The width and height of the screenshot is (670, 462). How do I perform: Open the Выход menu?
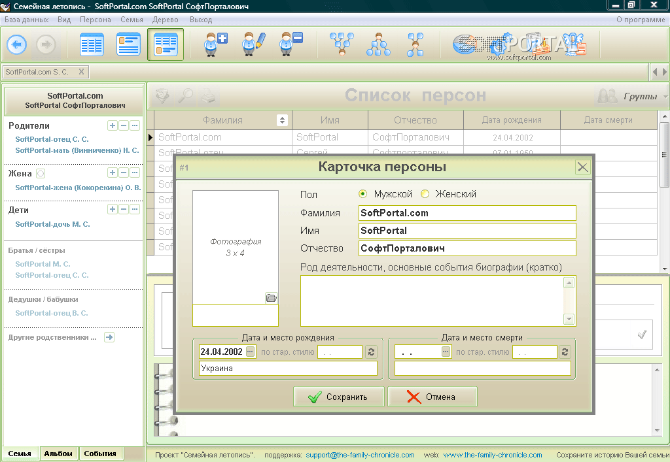click(x=201, y=20)
